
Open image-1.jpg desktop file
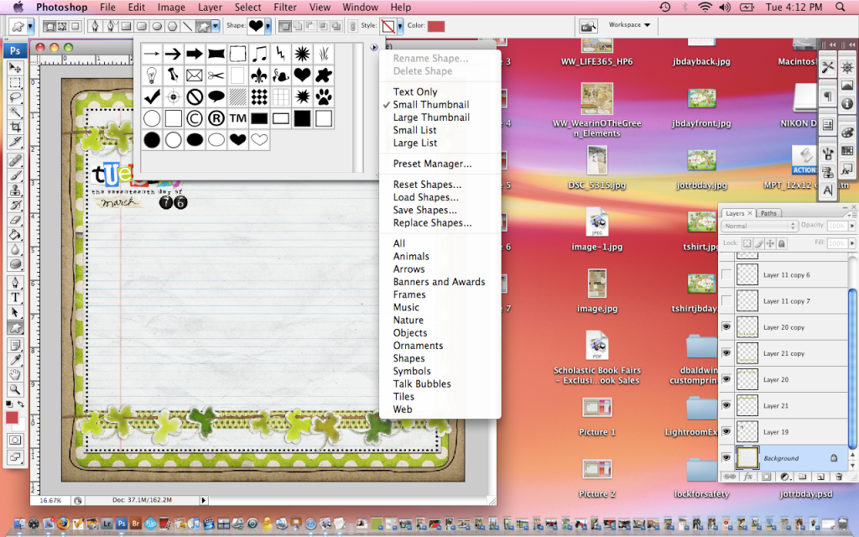click(x=597, y=230)
